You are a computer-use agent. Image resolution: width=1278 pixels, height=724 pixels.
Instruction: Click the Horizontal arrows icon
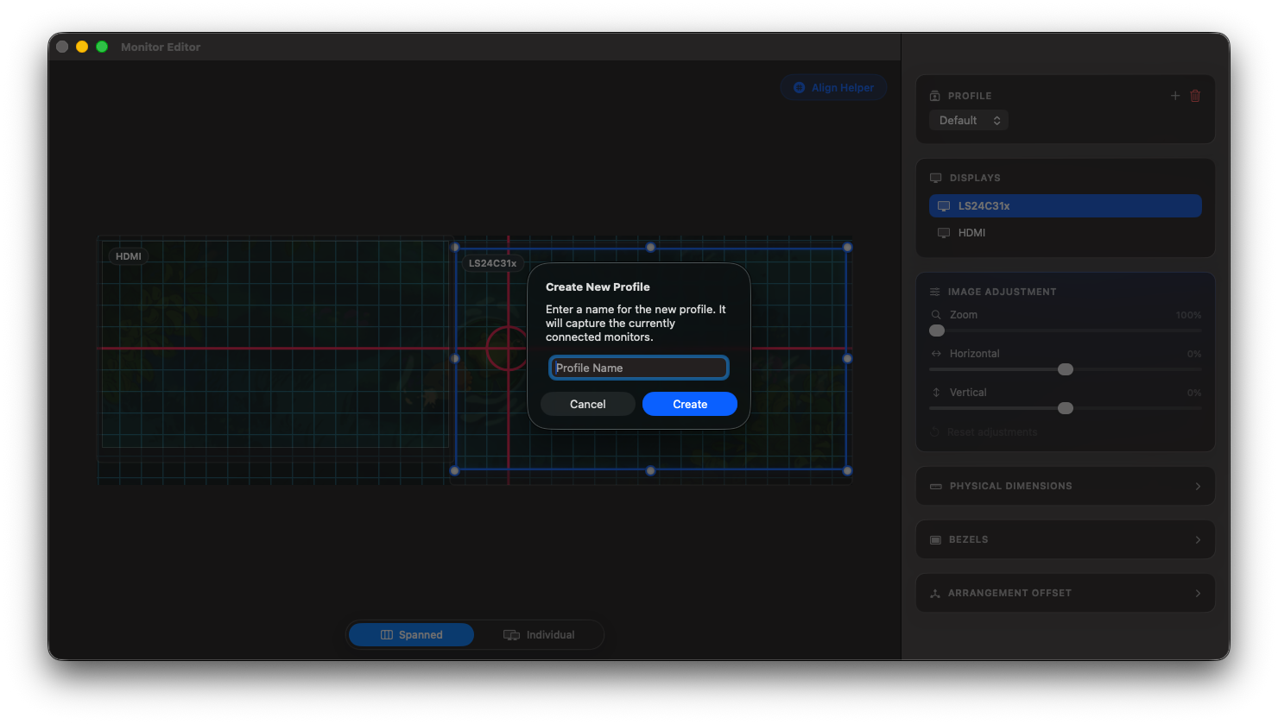936,354
